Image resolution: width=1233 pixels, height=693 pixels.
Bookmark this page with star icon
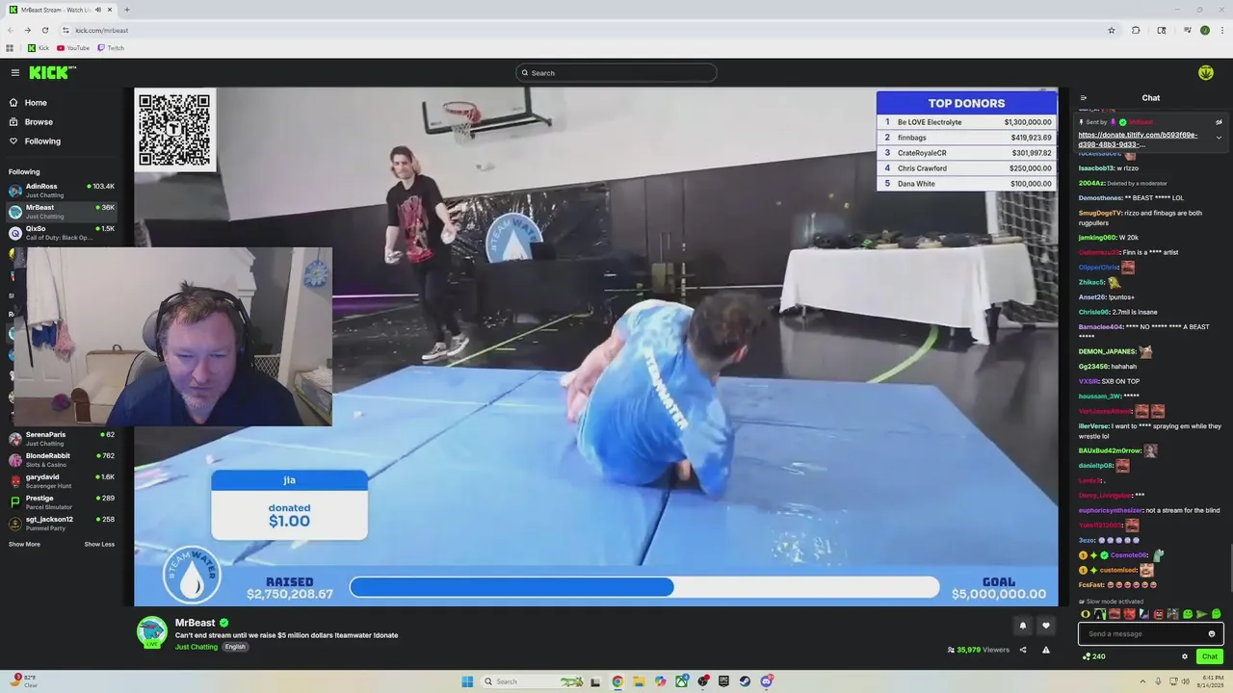[1111, 30]
